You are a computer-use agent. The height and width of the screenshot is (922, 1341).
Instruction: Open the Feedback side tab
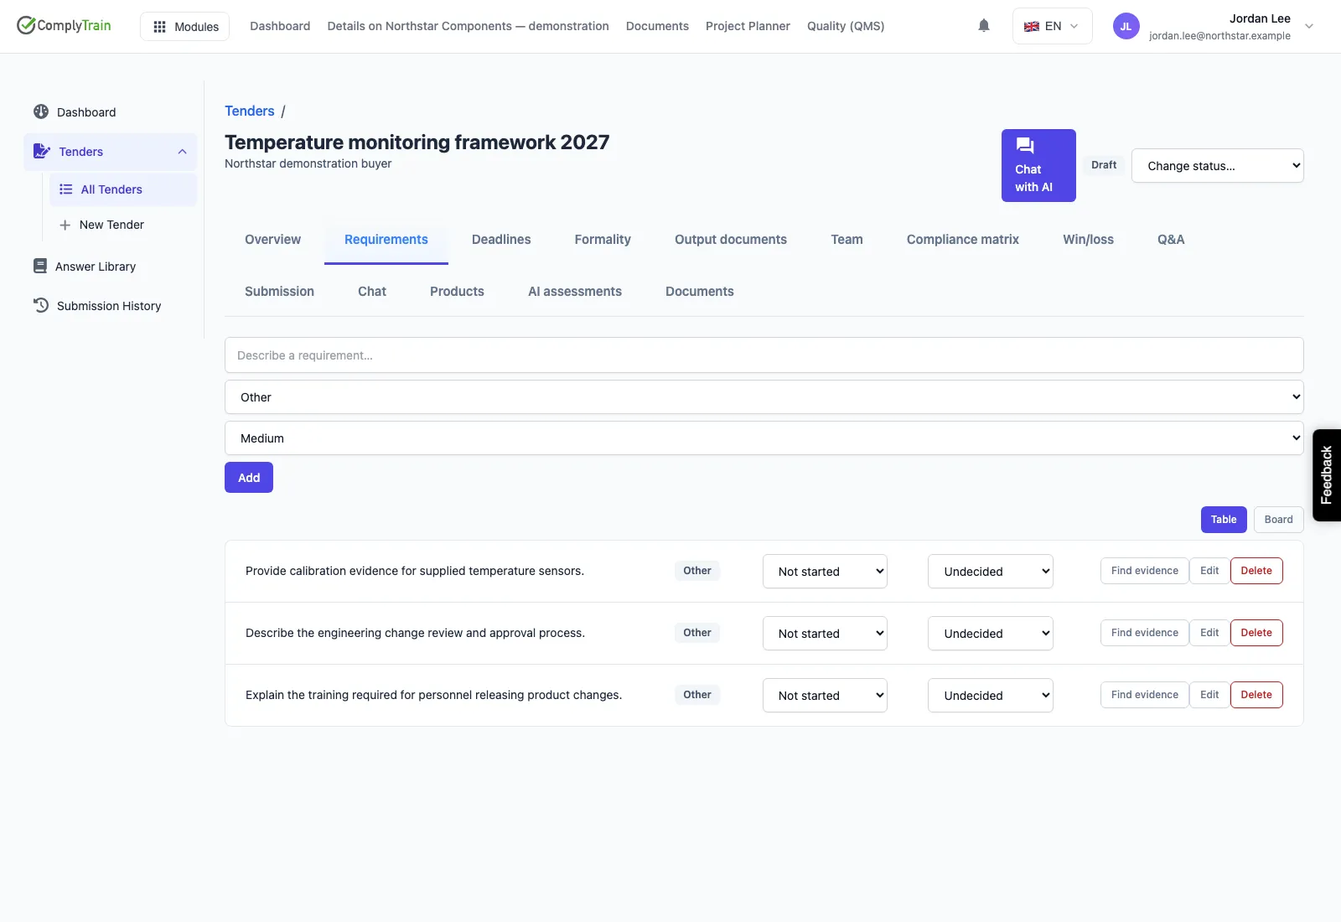point(1327,474)
